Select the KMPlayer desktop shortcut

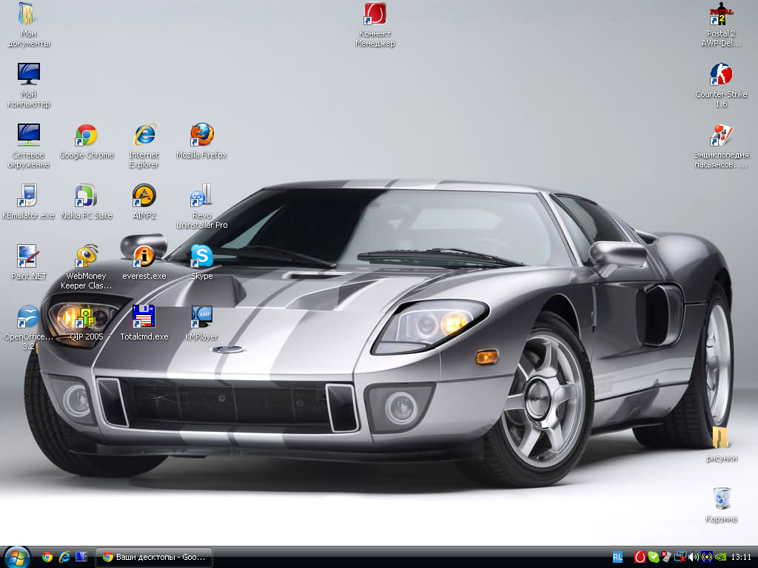[x=201, y=317]
